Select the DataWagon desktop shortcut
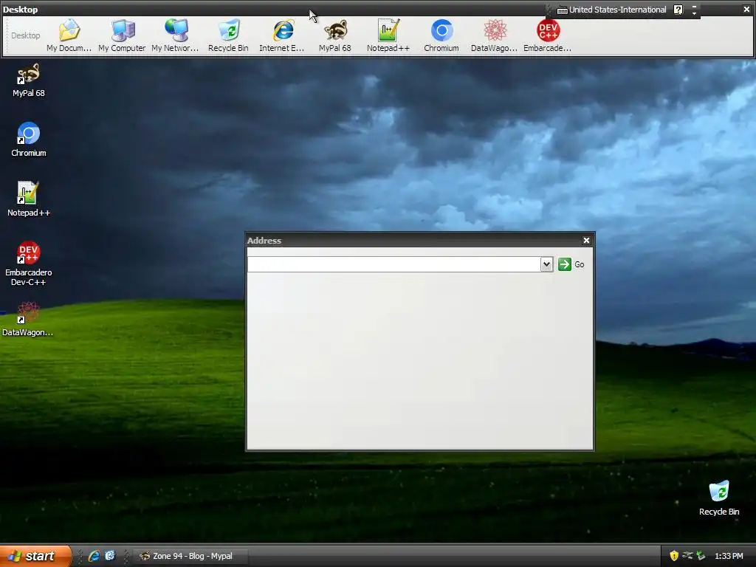This screenshot has width=756, height=567. coord(28,319)
